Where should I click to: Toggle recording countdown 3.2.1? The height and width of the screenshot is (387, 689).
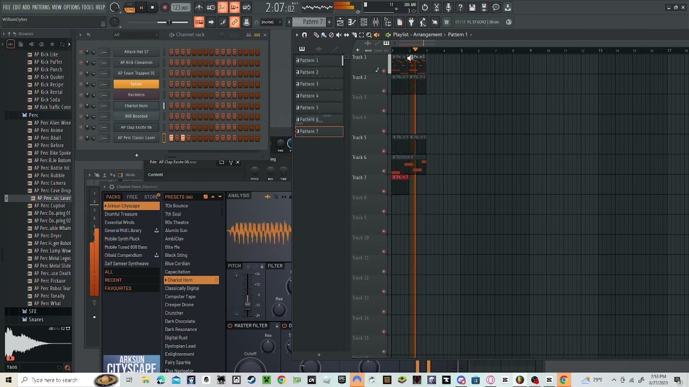point(222,8)
